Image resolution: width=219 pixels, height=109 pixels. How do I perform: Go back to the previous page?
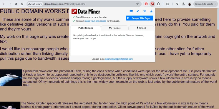[4, 4]
